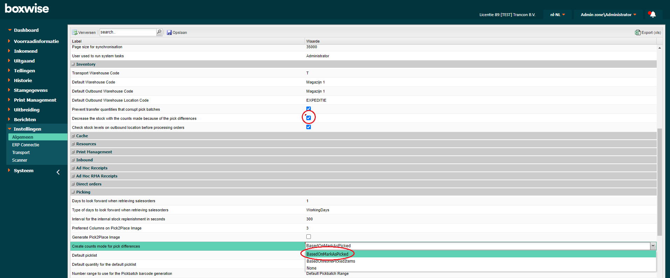Viewport: 670px width, 278px height.
Task: Open the Berichten menu
Action: coord(25,119)
